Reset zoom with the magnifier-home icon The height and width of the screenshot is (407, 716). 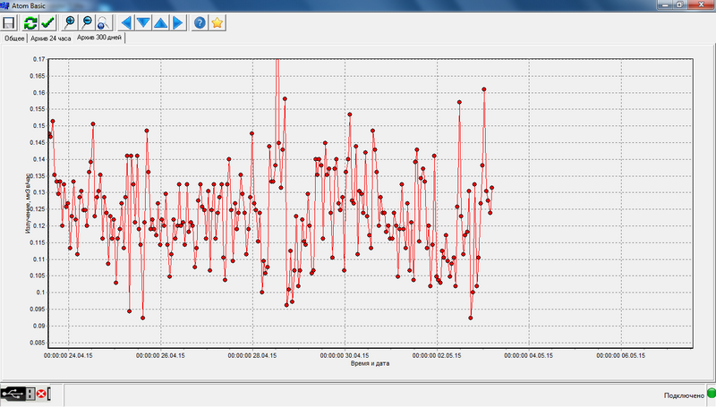coord(103,22)
